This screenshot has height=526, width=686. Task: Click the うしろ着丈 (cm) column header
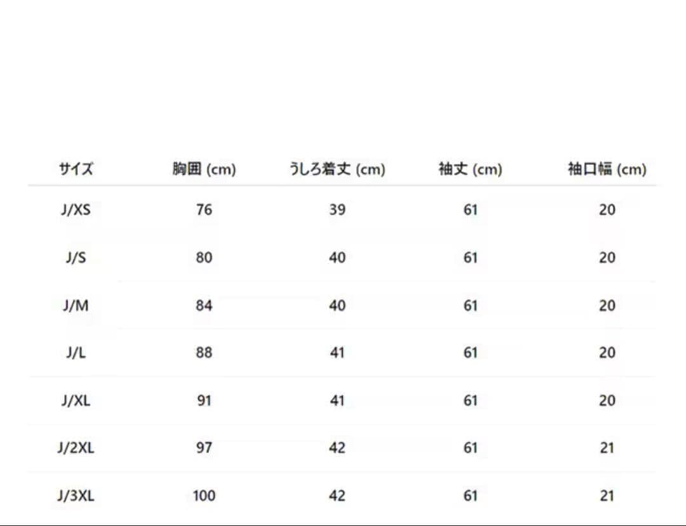(337, 169)
